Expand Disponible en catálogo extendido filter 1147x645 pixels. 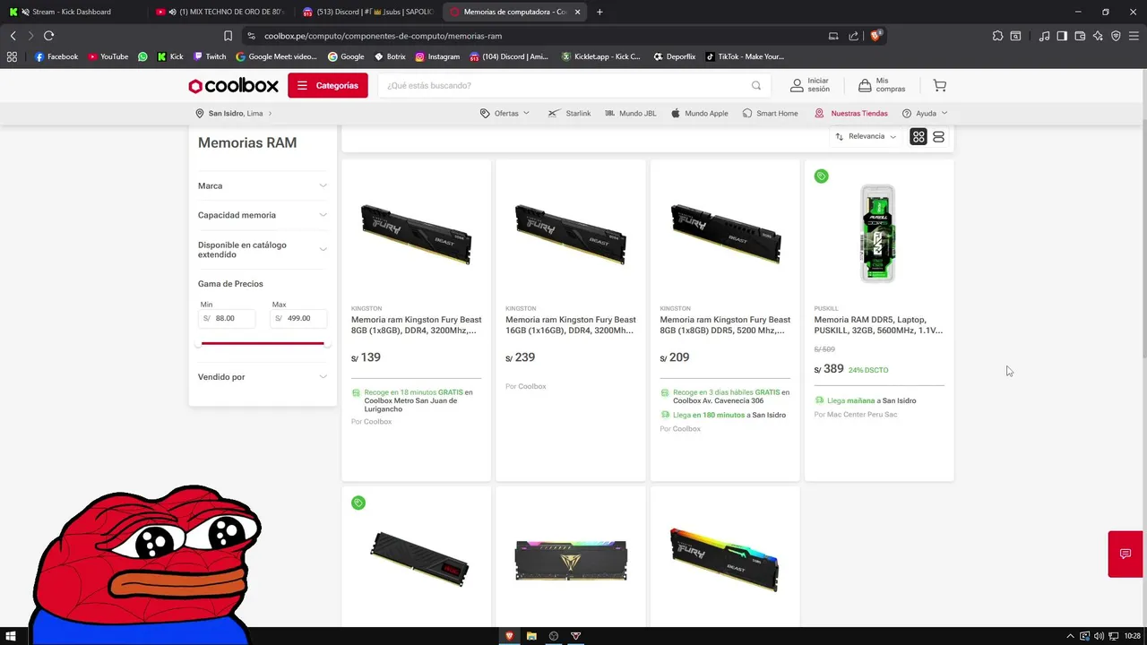263,250
